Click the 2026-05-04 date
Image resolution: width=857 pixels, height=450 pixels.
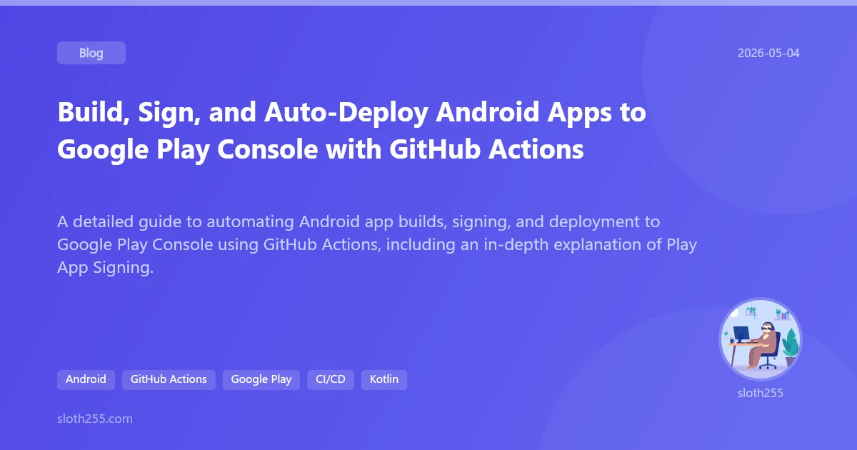pos(768,53)
